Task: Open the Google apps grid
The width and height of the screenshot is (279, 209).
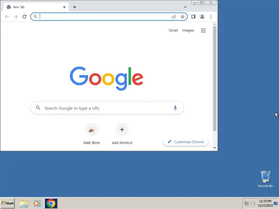Action: tap(203, 30)
